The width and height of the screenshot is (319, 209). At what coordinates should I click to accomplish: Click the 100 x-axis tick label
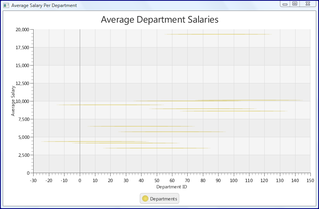(x=233, y=181)
